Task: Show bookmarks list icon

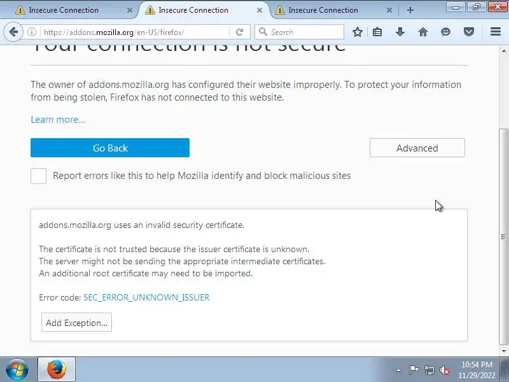Action: pos(377,32)
